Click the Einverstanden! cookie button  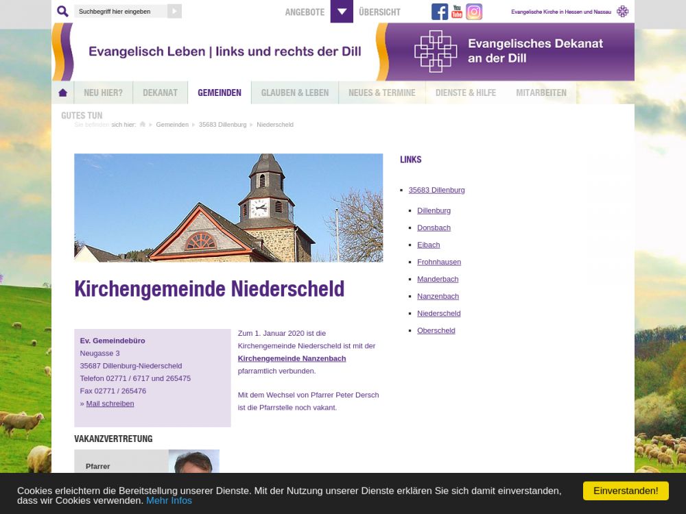coord(626,491)
